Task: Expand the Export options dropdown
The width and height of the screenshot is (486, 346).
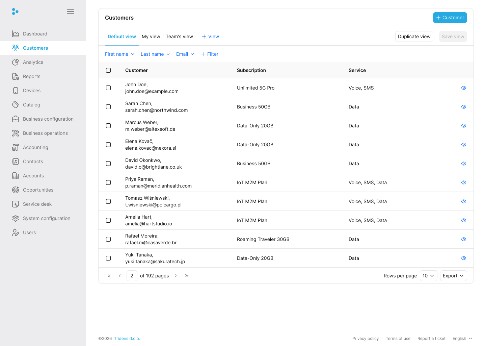Action: pos(453,276)
